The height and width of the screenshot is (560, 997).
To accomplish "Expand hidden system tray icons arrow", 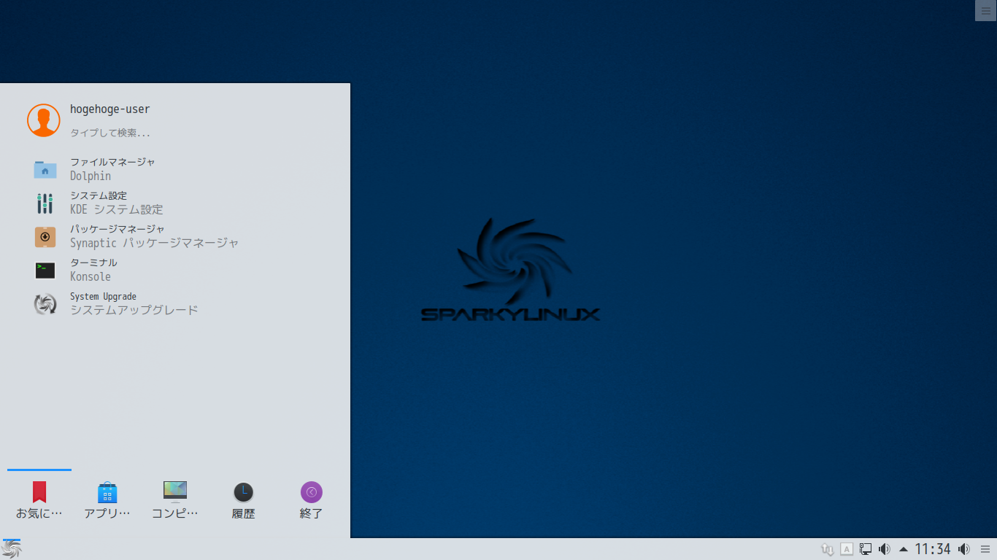I will (904, 549).
